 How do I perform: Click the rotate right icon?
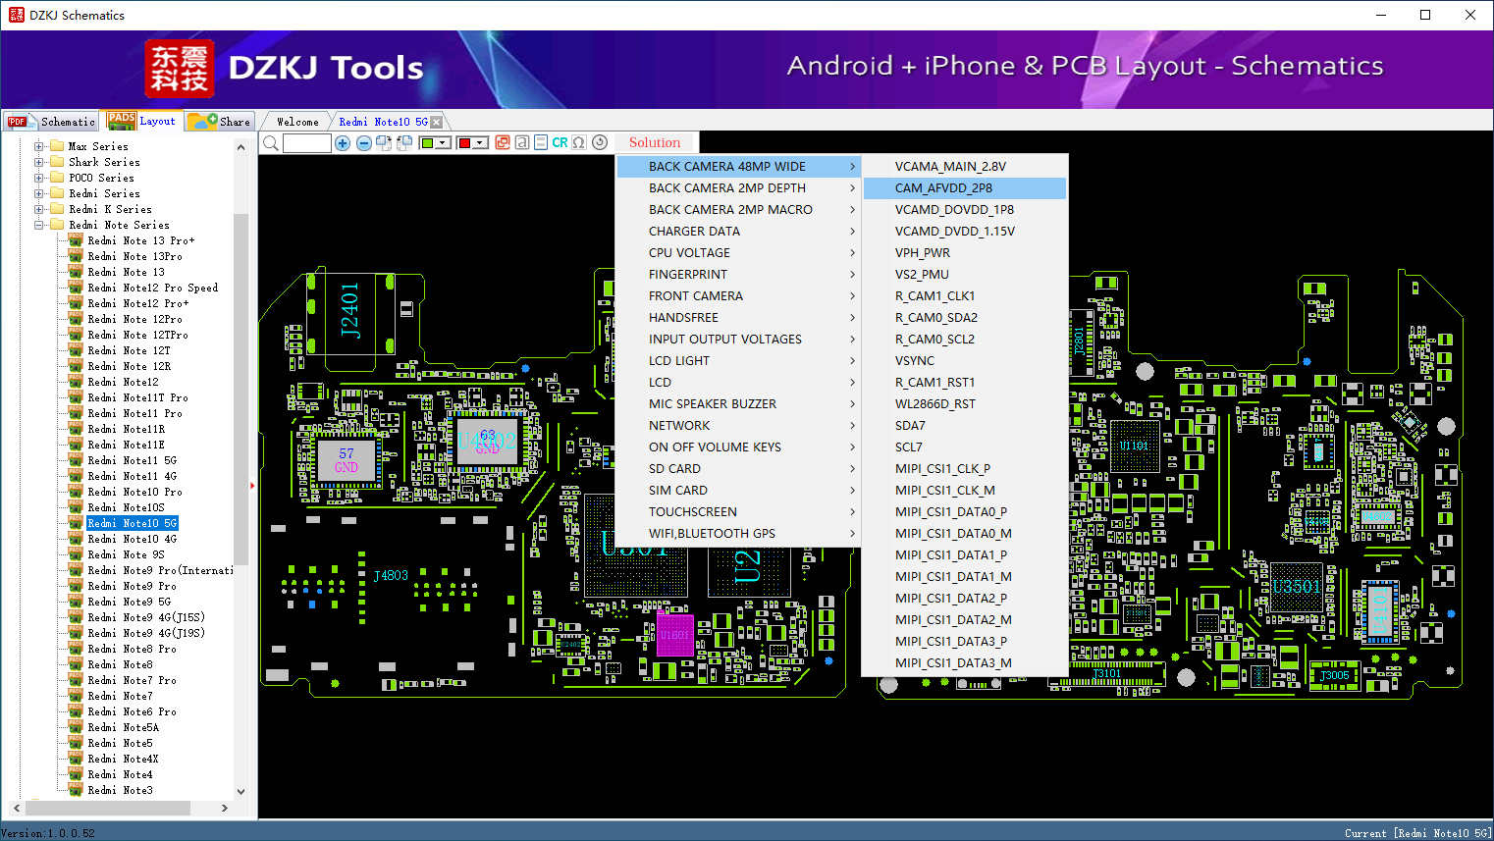(x=384, y=143)
